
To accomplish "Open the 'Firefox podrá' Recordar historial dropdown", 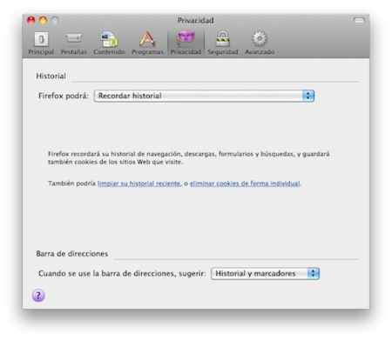I will tap(204, 96).
